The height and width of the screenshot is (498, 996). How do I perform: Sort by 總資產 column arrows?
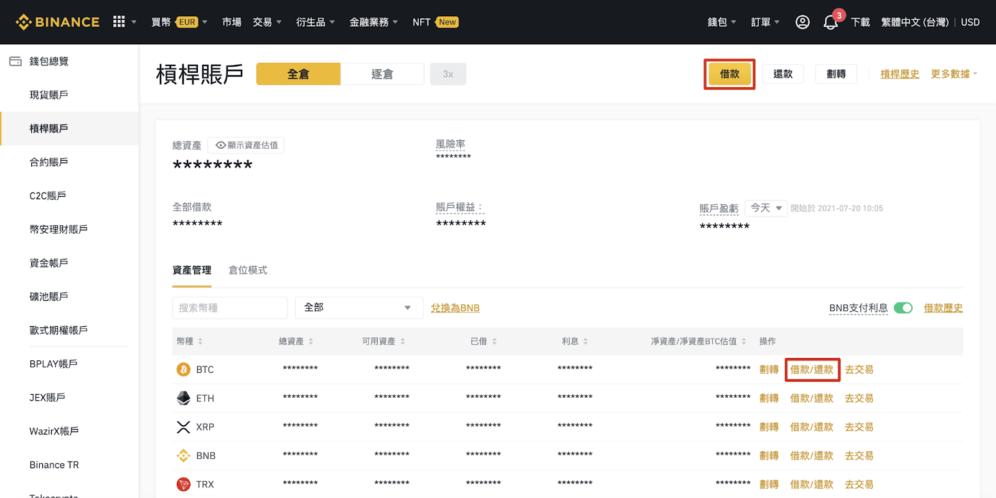click(311, 341)
